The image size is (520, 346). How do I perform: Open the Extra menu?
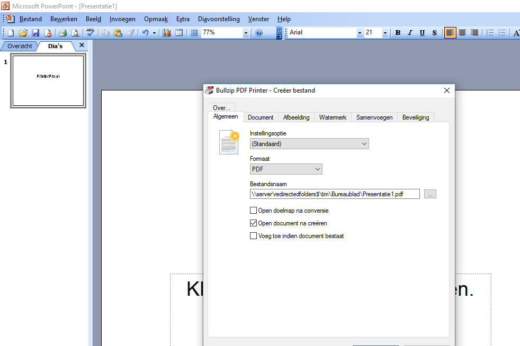coord(183,19)
